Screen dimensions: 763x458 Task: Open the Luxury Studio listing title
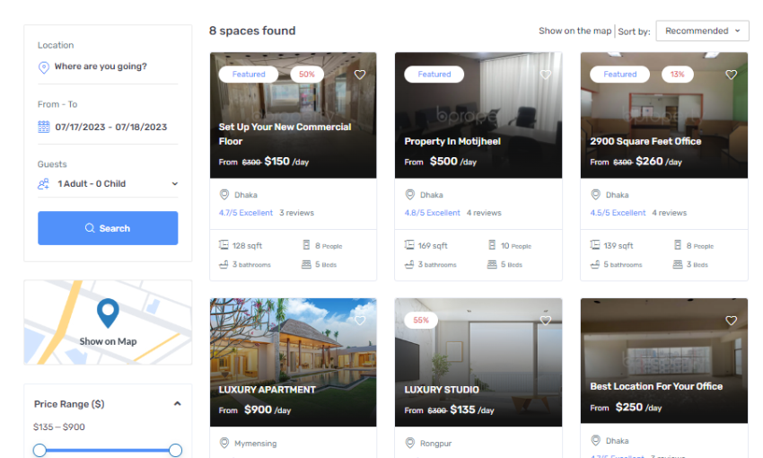(442, 390)
